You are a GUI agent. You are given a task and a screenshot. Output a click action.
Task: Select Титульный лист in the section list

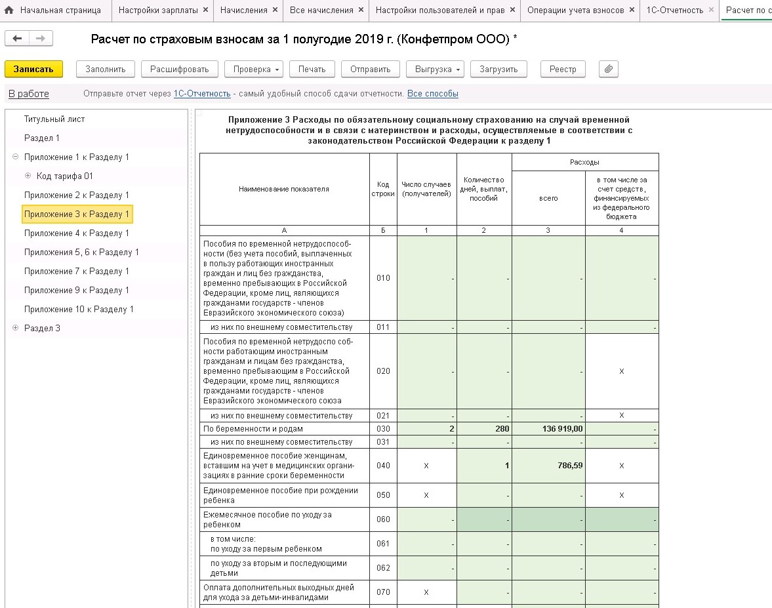(x=54, y=119)
